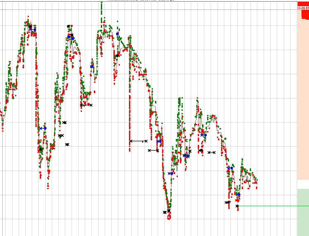Viewport: 309px width, 236px height.
Task: Click black marker at top of second peak
Action: [69, 26]
